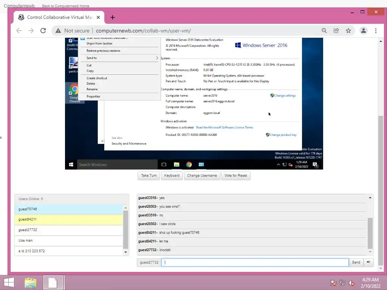The width and height of the screenshot is (387, 290).
Task: Click chat scrollbar up arrow
Action: tap(370, 197)
